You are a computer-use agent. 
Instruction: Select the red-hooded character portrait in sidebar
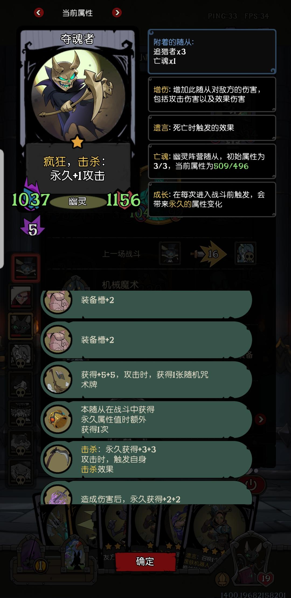click(21, 297)
